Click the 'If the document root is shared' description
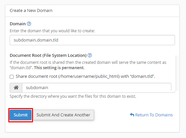The image size is (186, 138). point(88,65)
